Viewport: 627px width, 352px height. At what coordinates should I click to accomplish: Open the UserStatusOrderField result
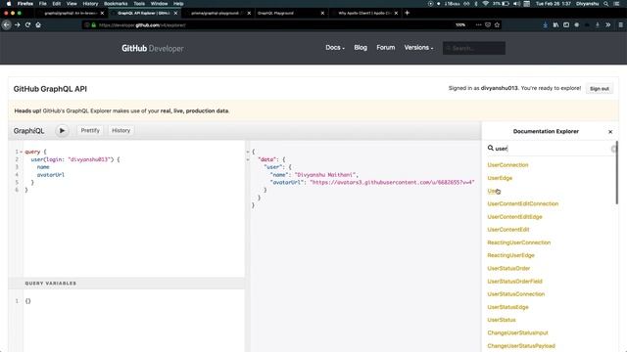[x=514, y=282]
